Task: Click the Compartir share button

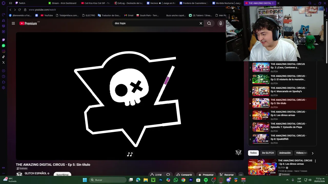Action: [x=184, y=175]
